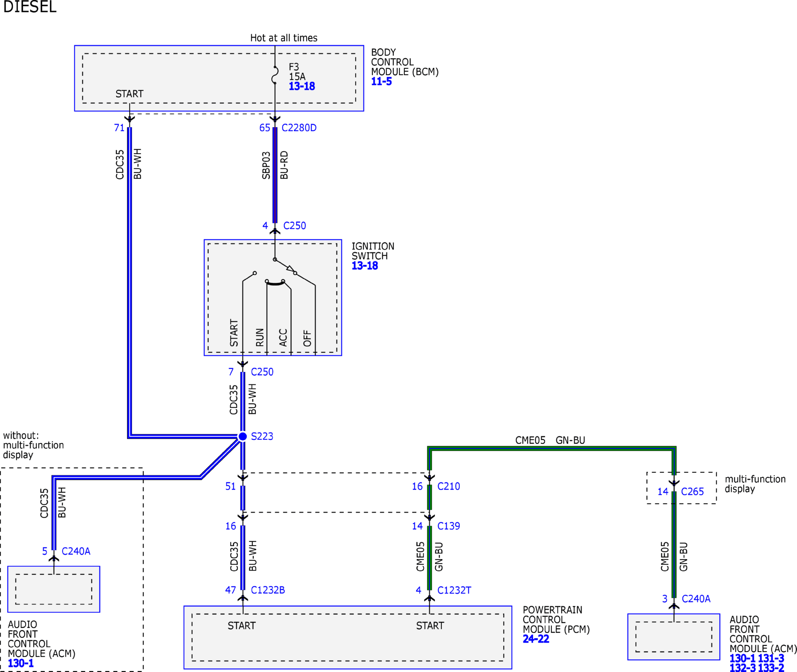Select the 'POWERTRAIN CONTROL MODULE (PCM)' title
The height and width of the screenshot is (672, 797).
(x=556, y=620)
